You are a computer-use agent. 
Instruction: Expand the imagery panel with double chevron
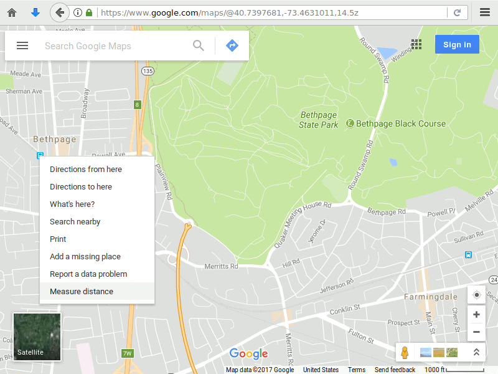coord(476,352)
